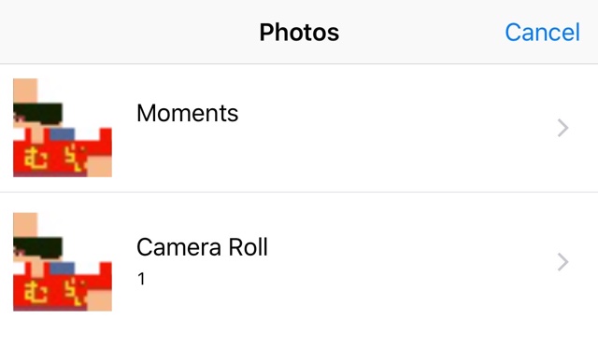Click the black hair in Moments thumbnail
Viewport: 598px width, 347px height.
[37, 113]
